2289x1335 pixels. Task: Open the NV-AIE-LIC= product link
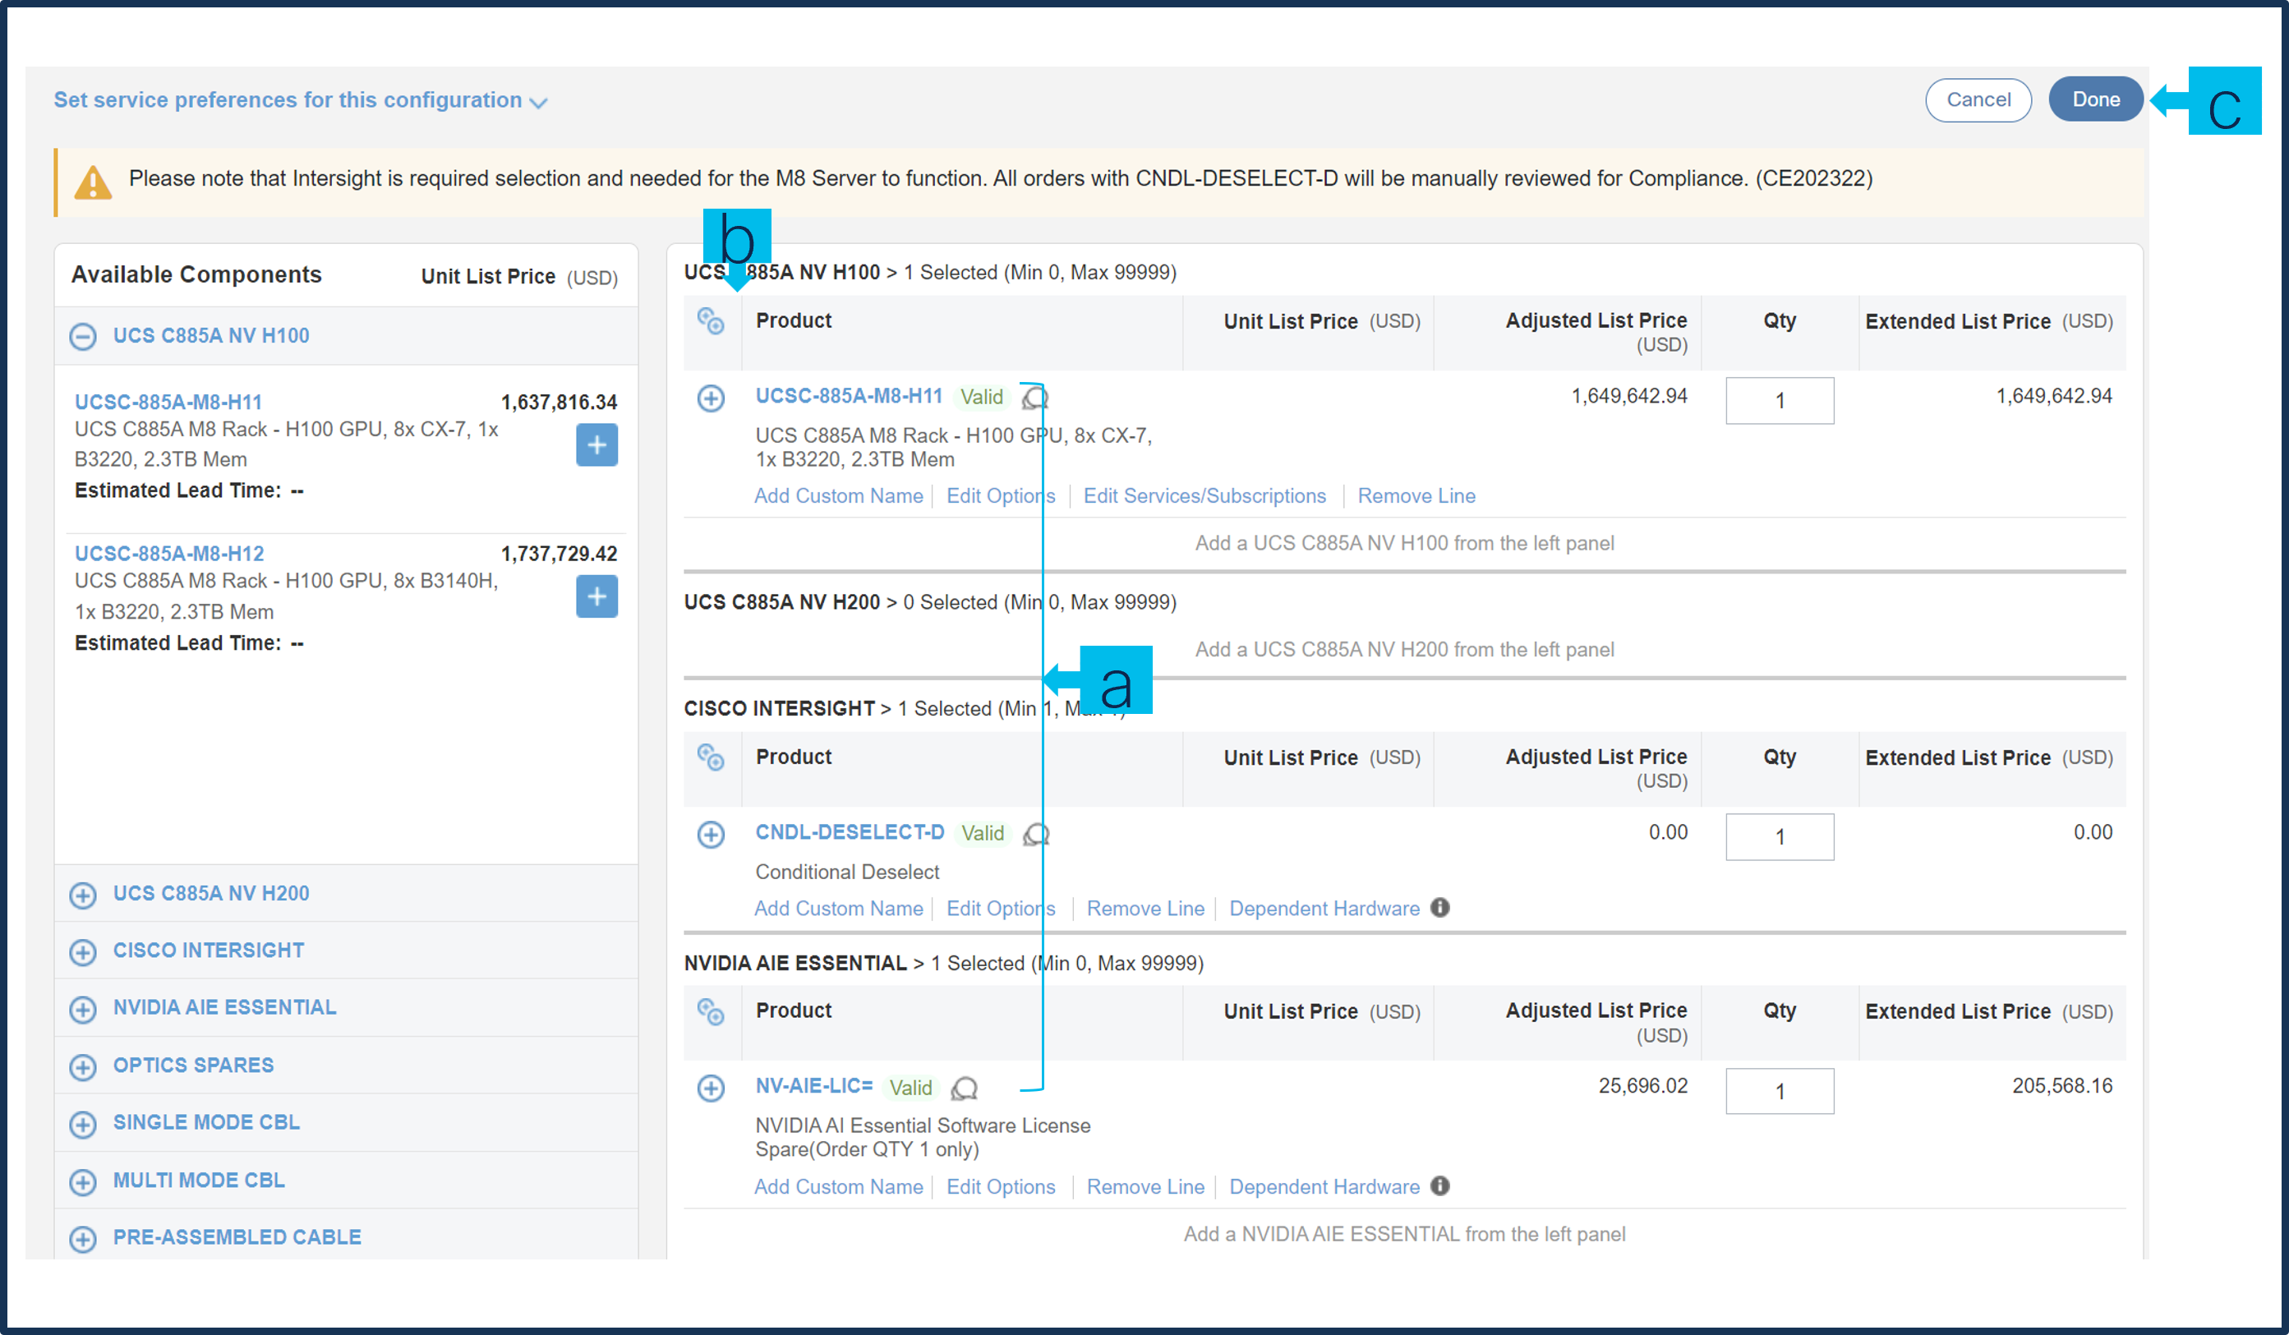814,1086
